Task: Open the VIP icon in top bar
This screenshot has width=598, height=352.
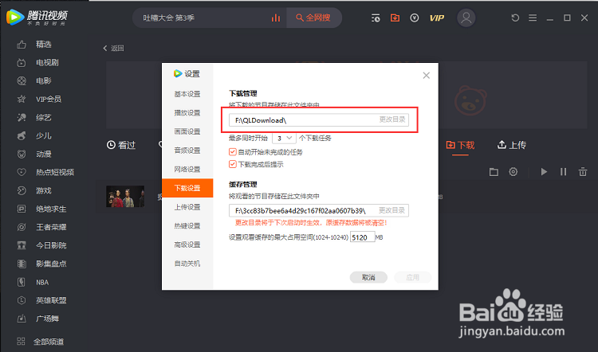Action: [437, 18]
